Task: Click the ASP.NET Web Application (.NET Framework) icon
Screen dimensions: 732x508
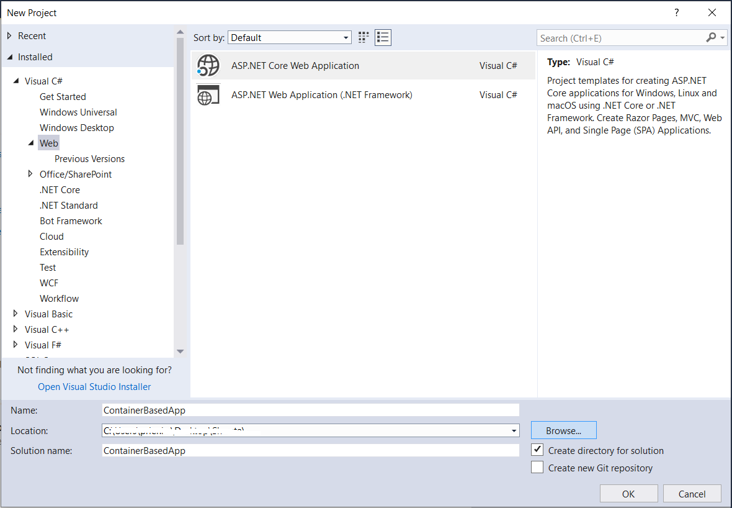Action: pyautogui.click(x=208, y=95)
